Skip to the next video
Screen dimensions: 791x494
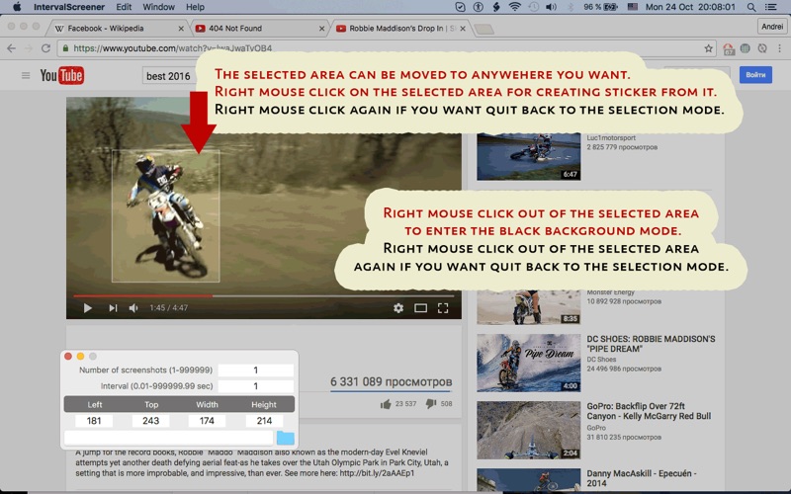tap(113, 308)
